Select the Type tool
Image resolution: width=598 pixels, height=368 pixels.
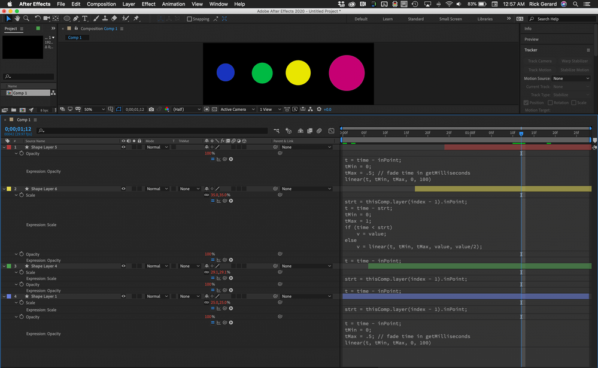click(x=86, y=19)
